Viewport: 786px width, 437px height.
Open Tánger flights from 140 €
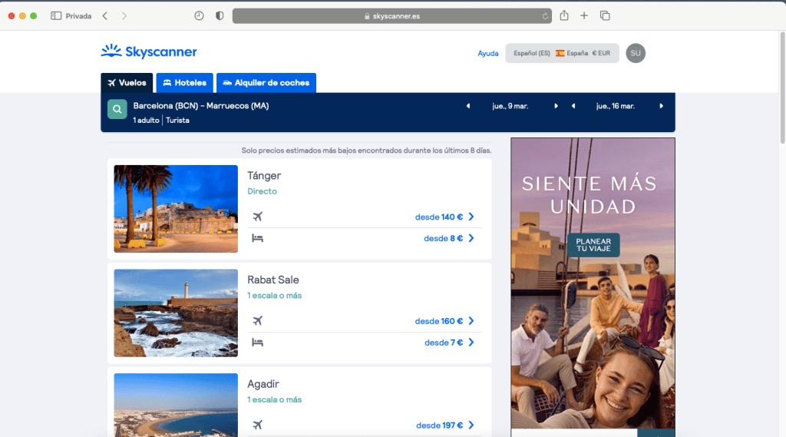tap(444, 217)
